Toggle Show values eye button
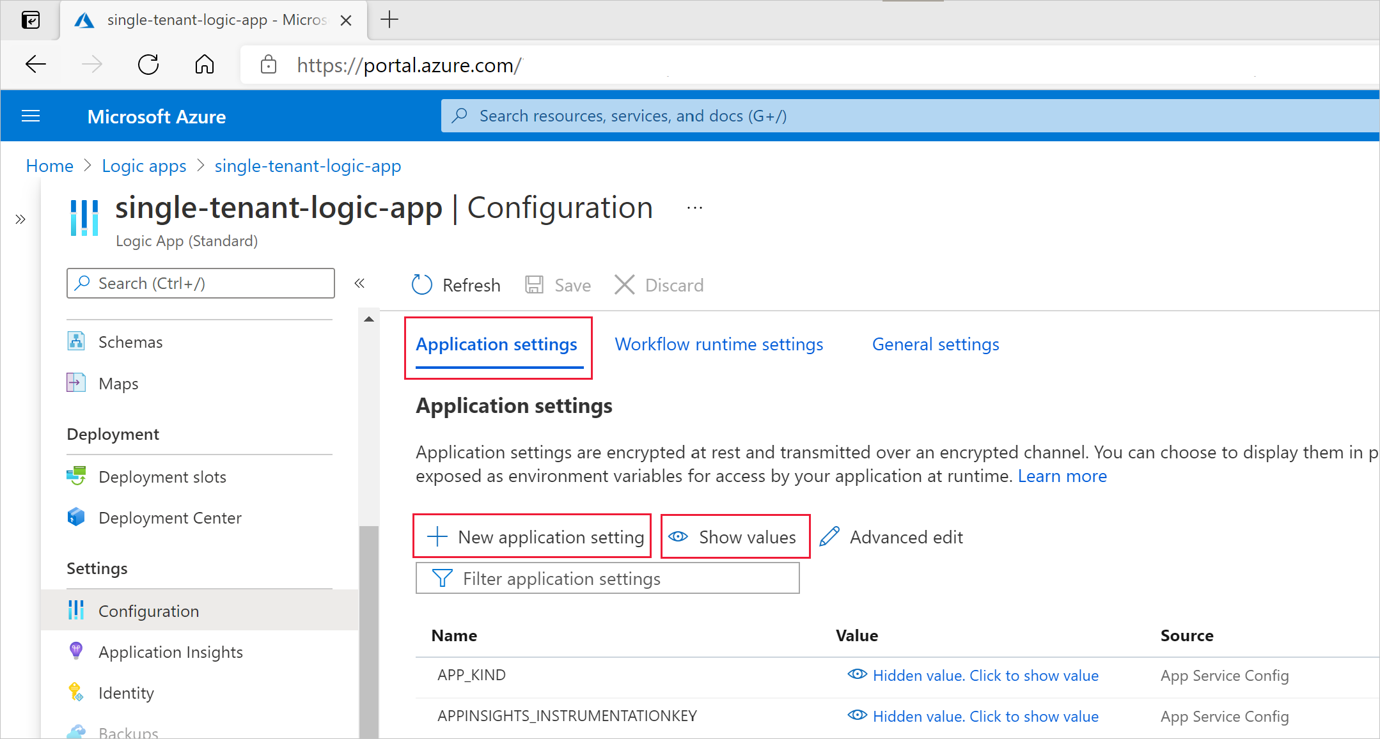Image resolution: width=1380 pixels, height=739 pixels. click(735, 537)
